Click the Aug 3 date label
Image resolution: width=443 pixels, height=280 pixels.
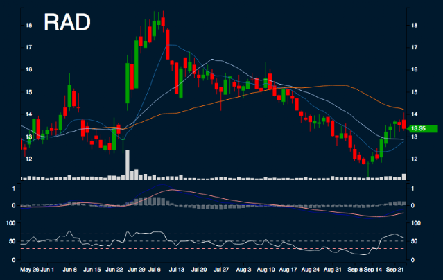click(243, 270)
